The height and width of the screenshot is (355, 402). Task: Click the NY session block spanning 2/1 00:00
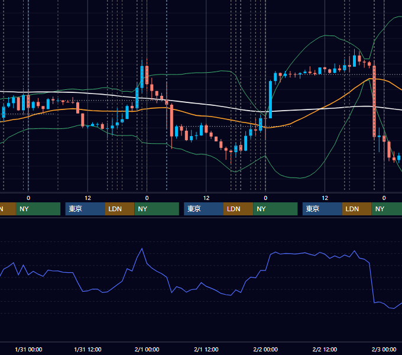click(x=157, y=209)
